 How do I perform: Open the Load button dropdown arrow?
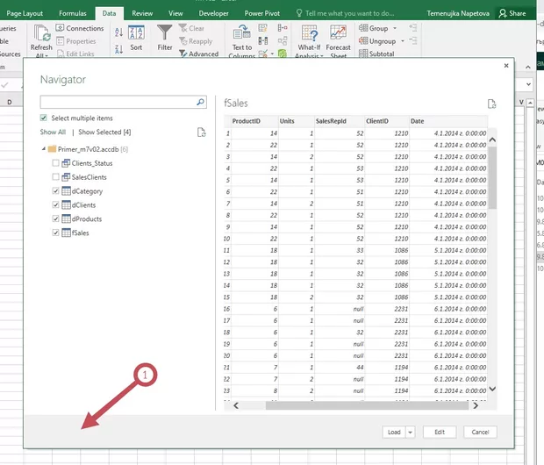(411, 432)
